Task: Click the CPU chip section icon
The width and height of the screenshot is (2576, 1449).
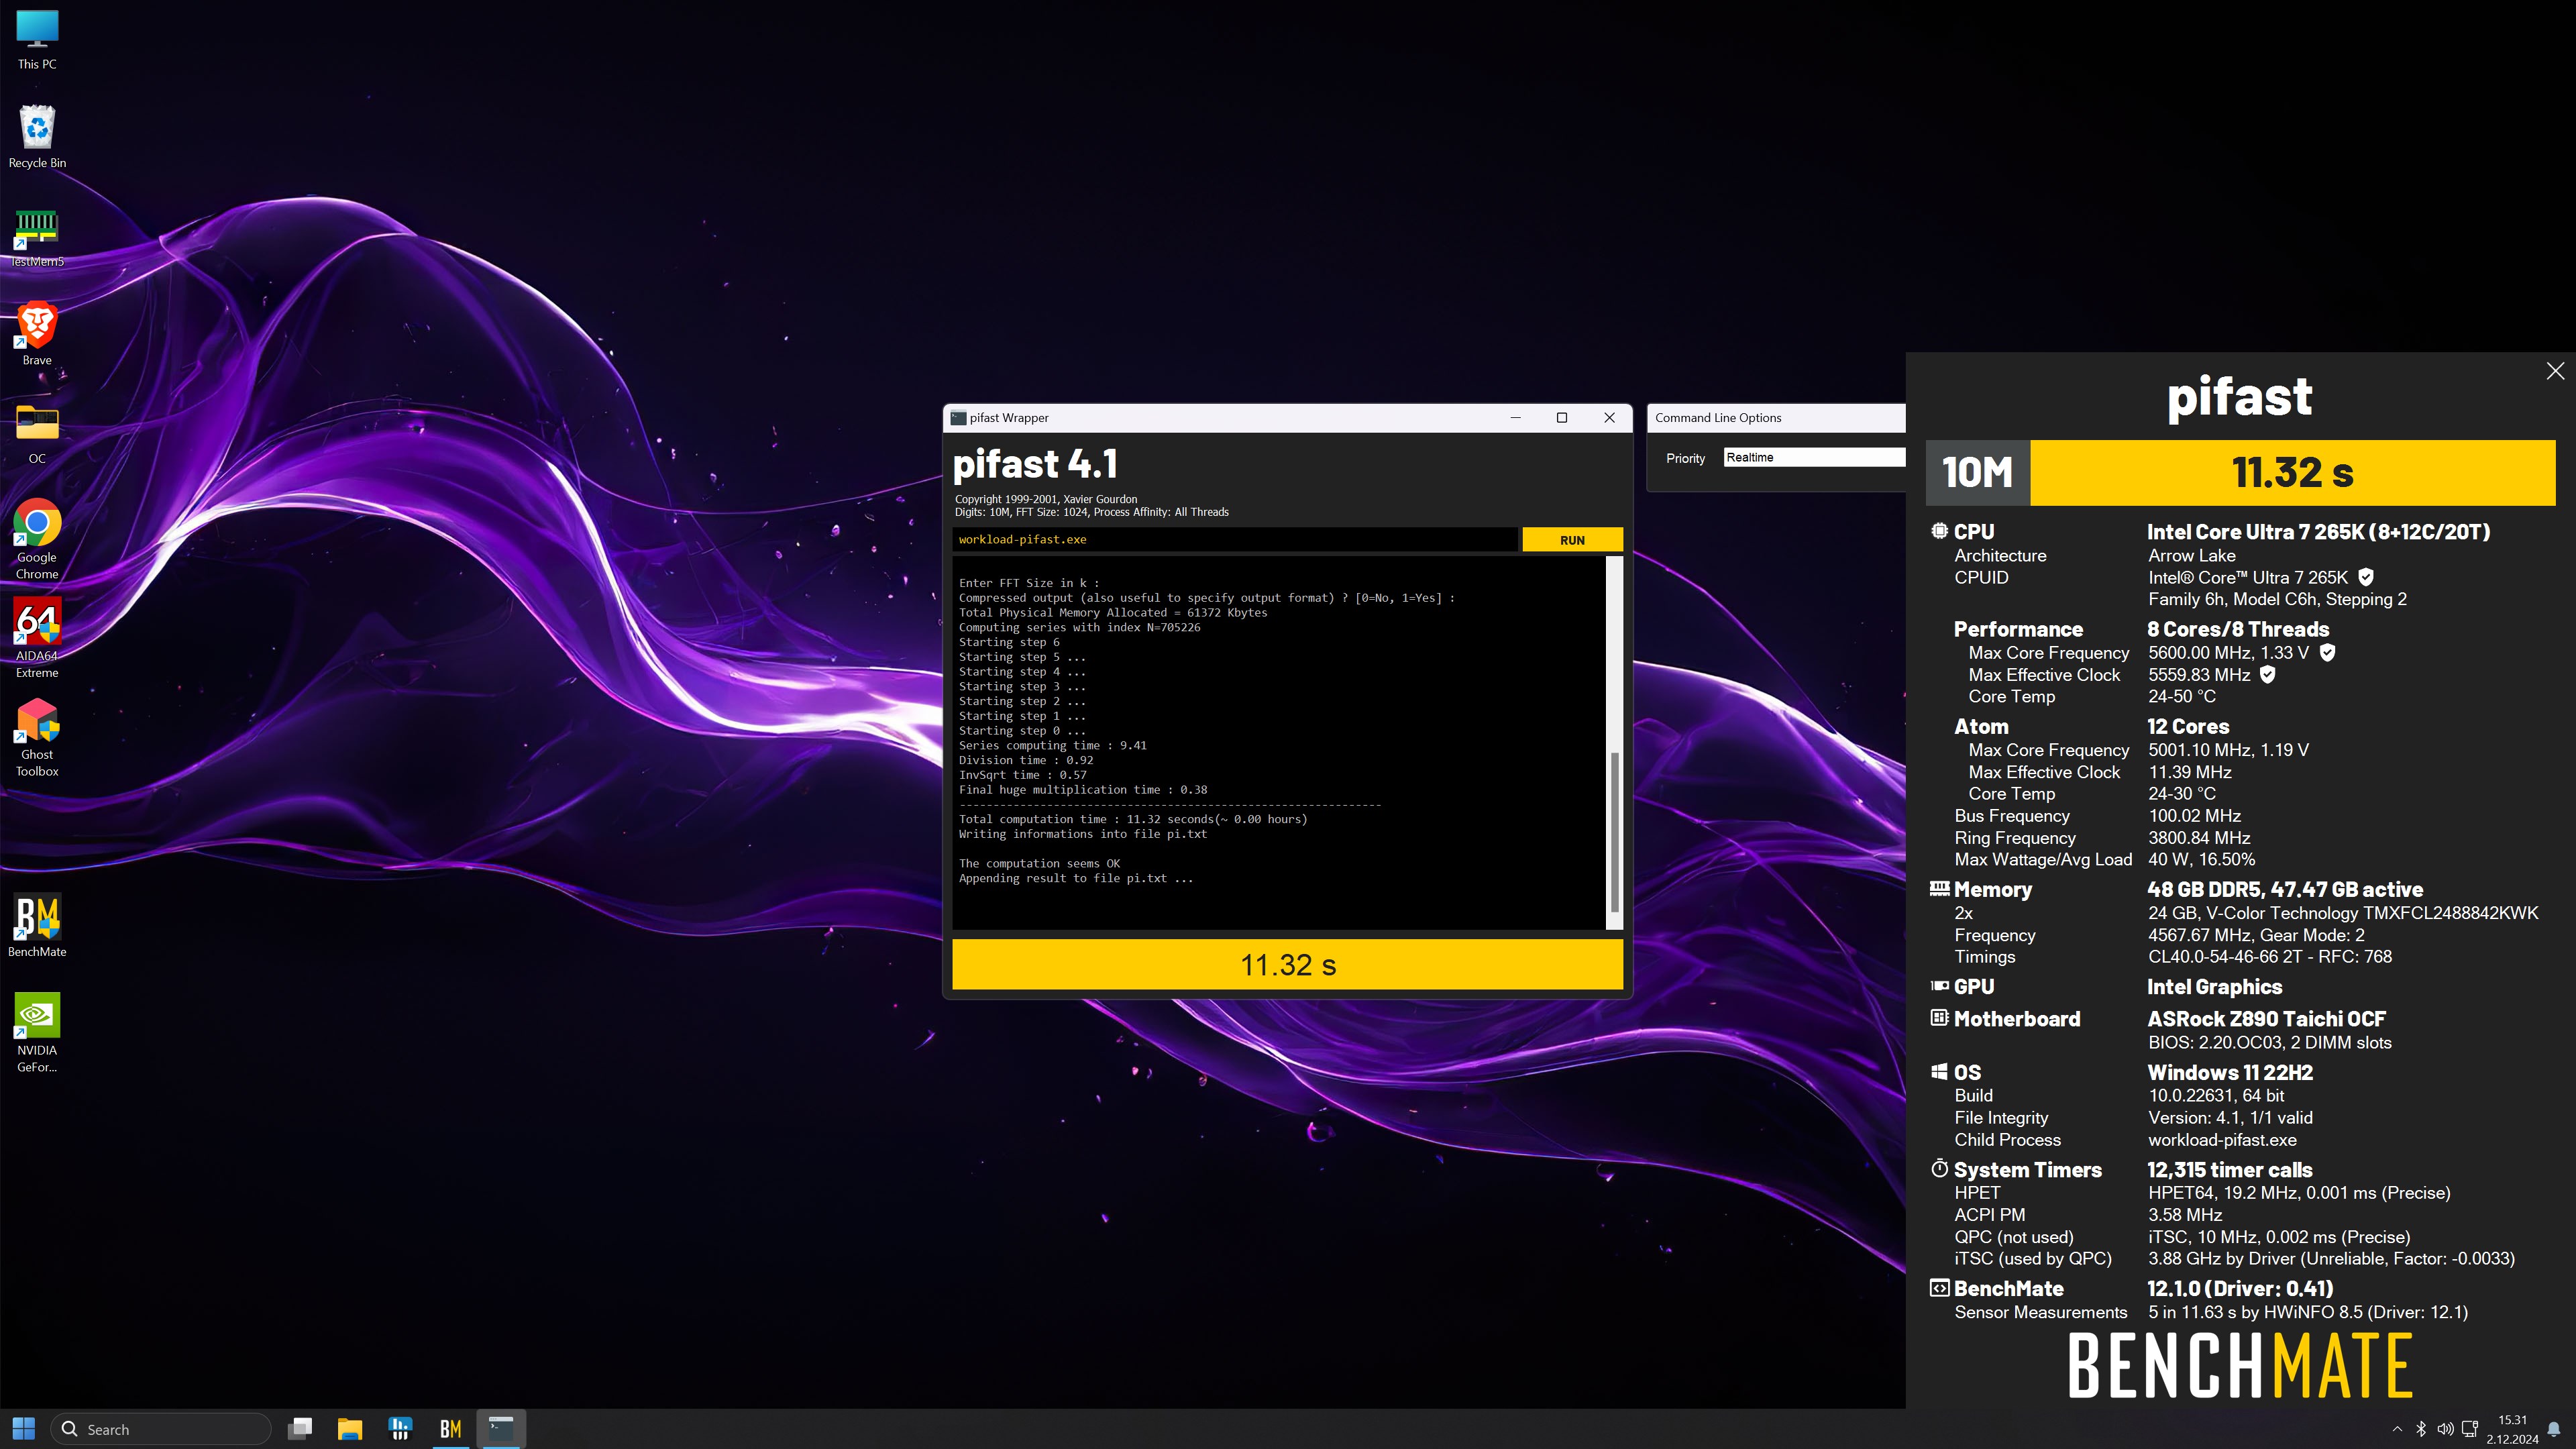Action: (1939, 531)
